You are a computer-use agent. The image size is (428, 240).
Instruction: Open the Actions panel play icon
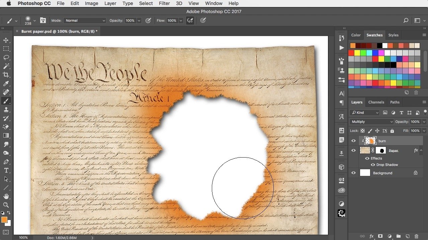(x=341, y=48)
